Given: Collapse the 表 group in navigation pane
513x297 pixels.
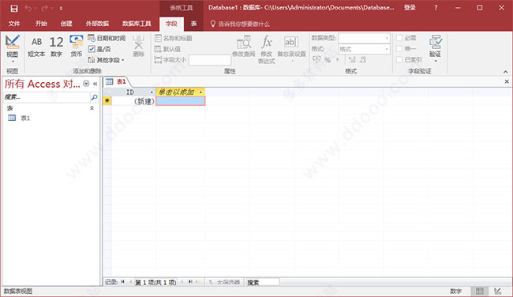Looking at the screenshot, I should [92, 108].
